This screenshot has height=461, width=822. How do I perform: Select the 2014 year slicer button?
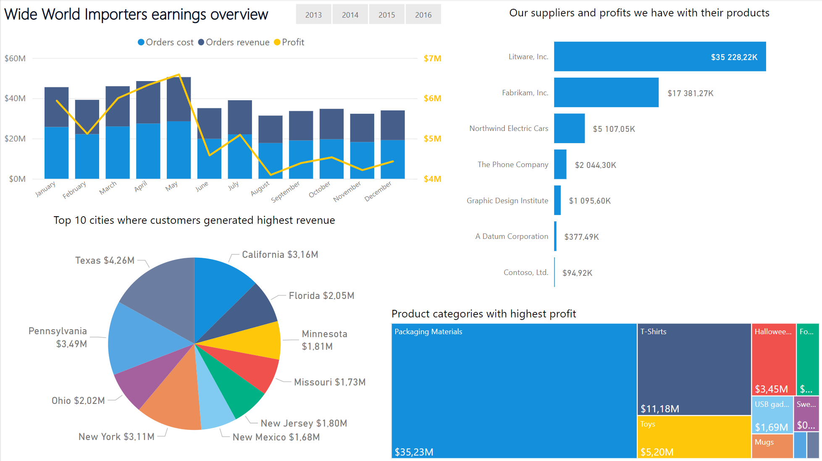pyautogui.click(x=350, y=15)
